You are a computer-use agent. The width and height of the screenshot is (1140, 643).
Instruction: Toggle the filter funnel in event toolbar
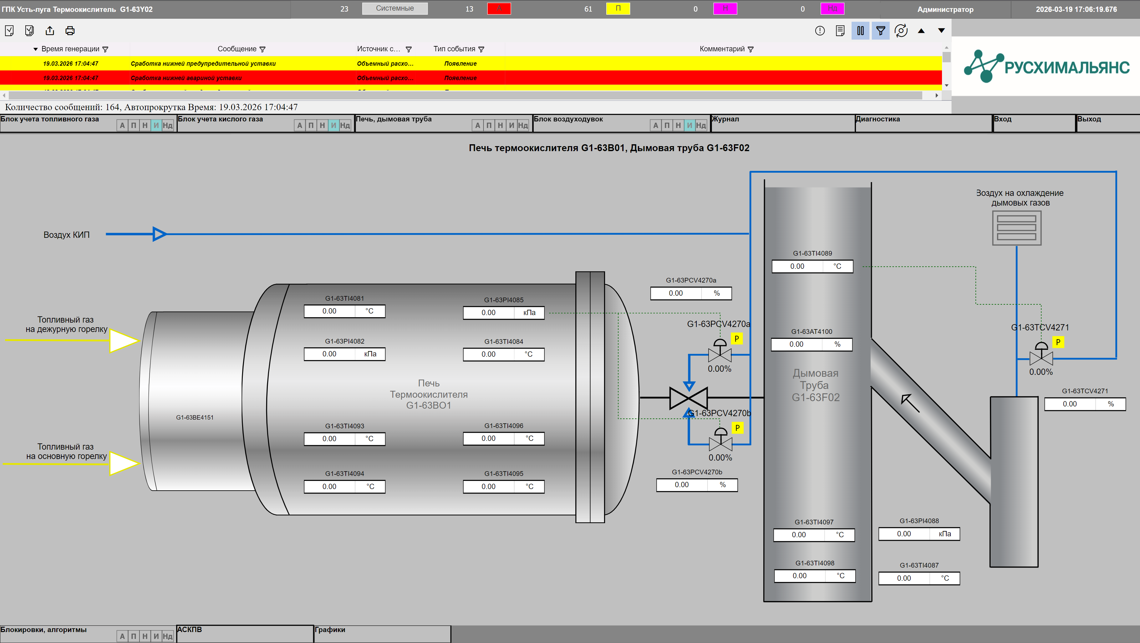(881, 31)
